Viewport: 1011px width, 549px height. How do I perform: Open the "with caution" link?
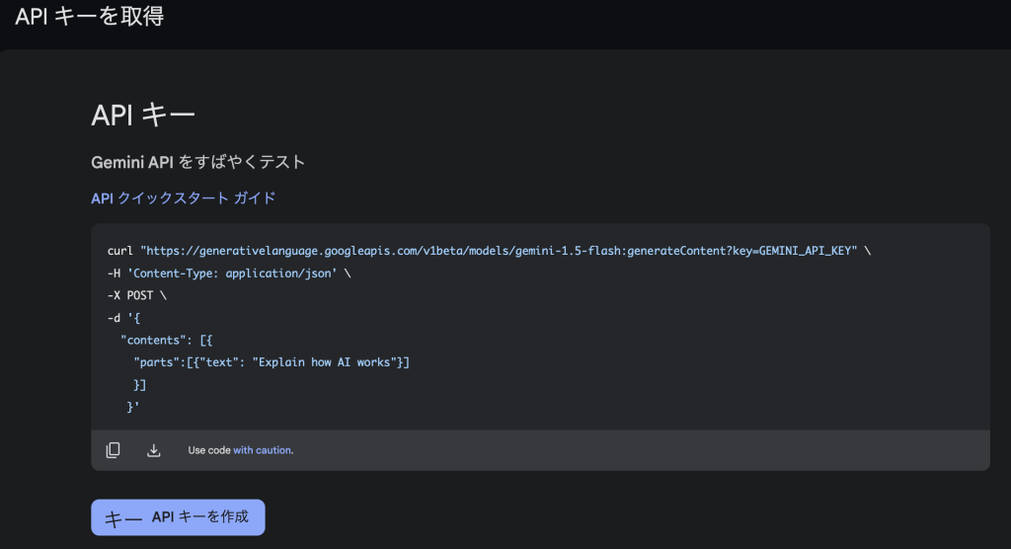click(263, 451)
